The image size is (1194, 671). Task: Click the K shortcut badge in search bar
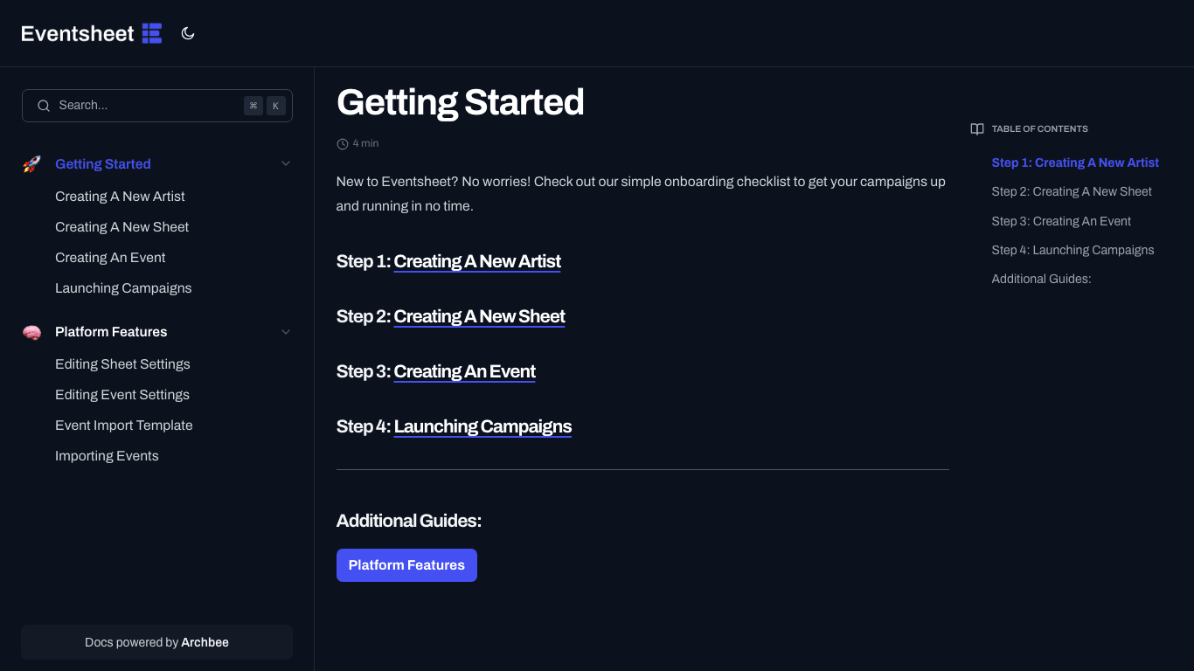click(275, 105)
